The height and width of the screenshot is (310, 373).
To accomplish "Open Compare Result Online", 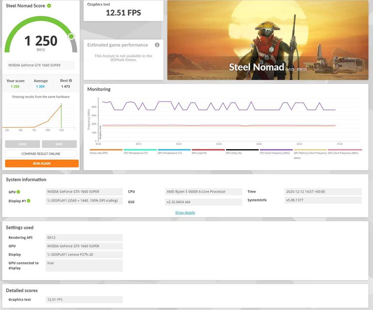I will pyautogui.click(x=41, y=154).
